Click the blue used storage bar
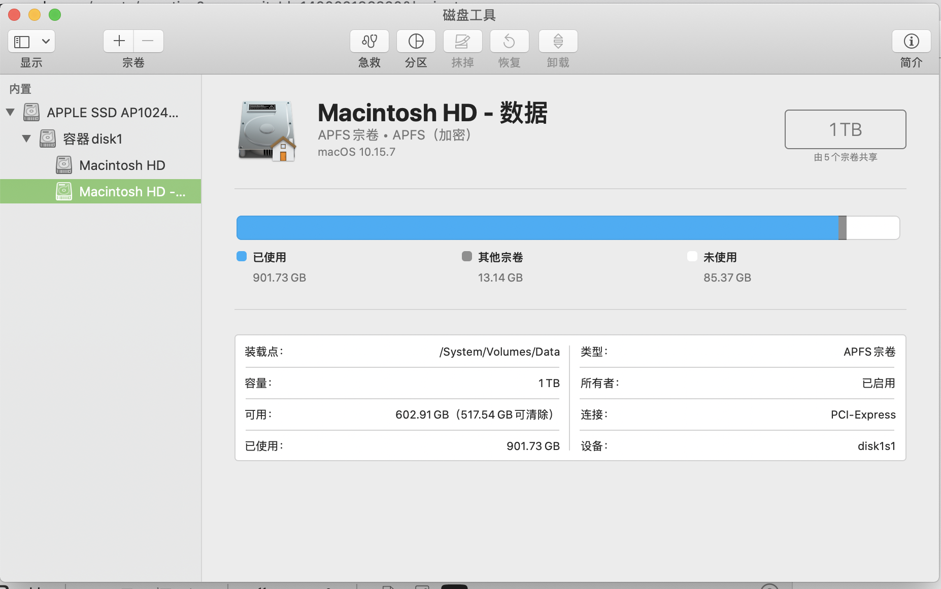941x589 pixels. [x=537, y=228]
